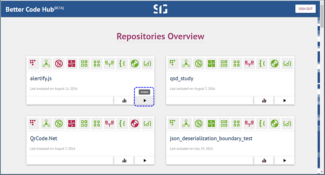
Task: Click the red balance icon on json_deserialization_boundary_test
Action: pos(249,123)
